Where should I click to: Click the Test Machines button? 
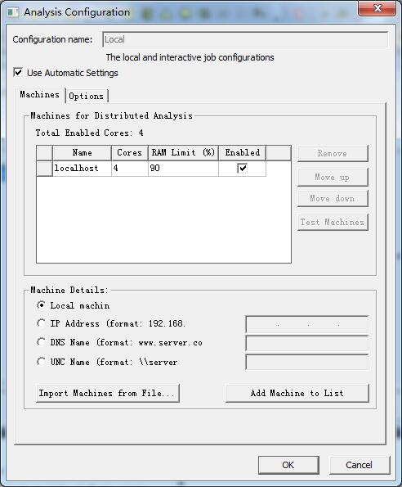[333, 222]
